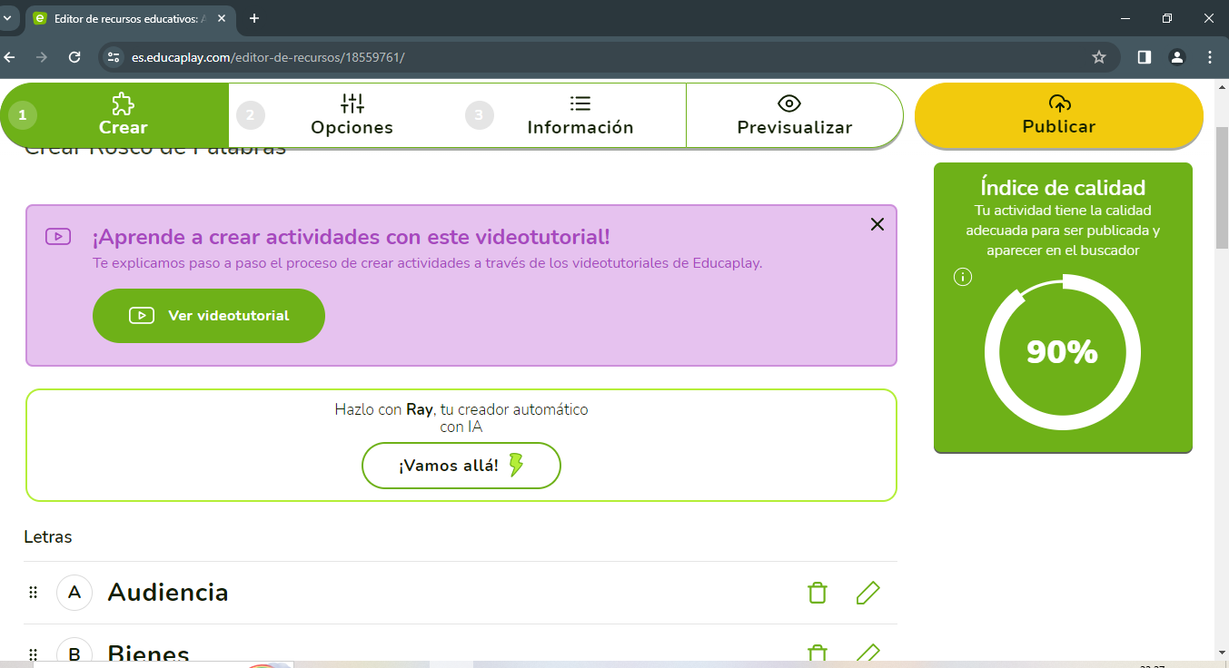The width and height of the screenshot is (1229, 668).
Task: Edit the Audiencia entry with pencil icon
Action: [868, 593]
